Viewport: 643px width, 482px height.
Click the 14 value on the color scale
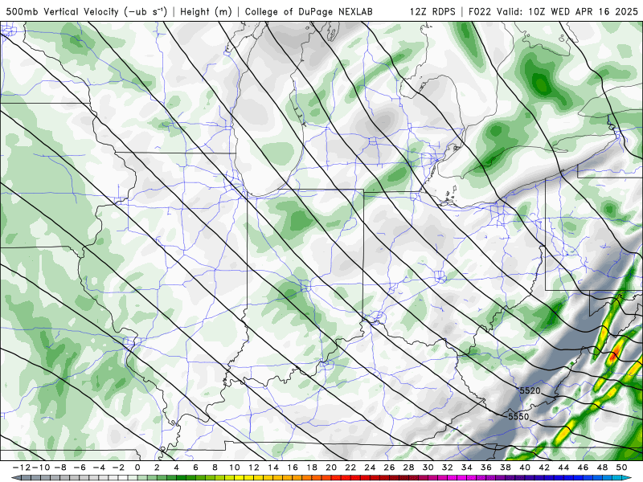pos(273,468)
